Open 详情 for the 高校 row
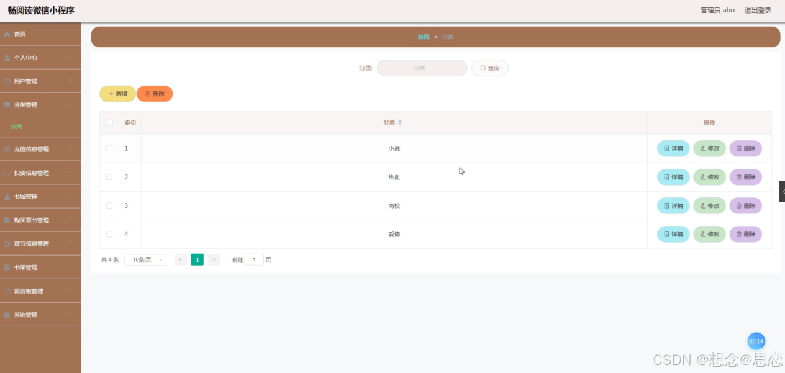 [x=673, y=205]
